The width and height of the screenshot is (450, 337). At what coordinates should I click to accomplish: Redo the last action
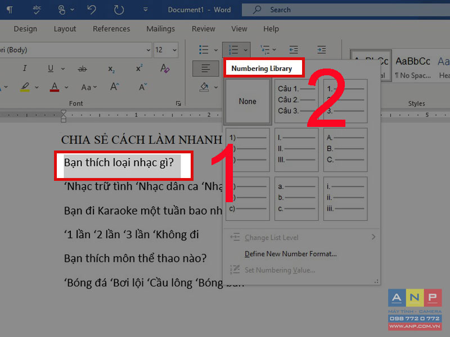[x=119, y=10]
